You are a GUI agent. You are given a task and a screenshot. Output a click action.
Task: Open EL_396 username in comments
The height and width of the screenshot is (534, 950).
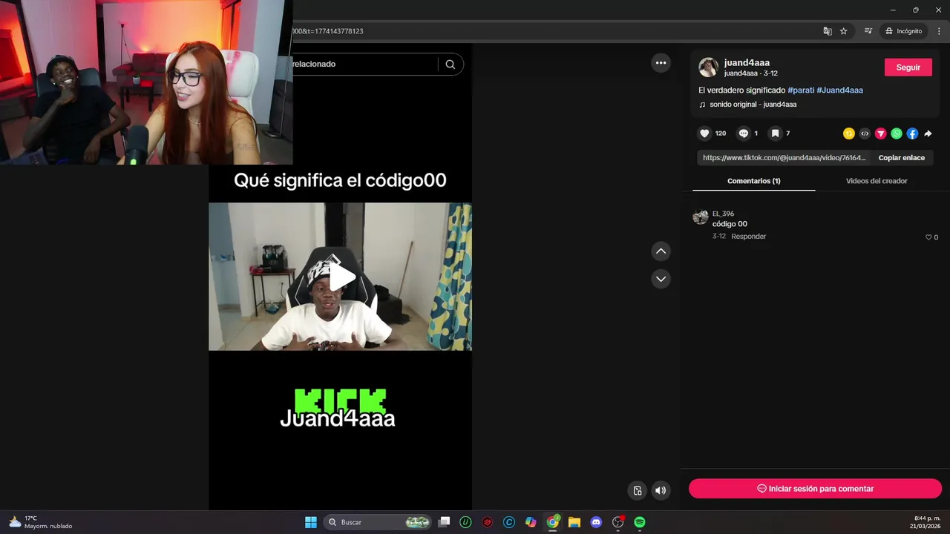coord(723,214)
